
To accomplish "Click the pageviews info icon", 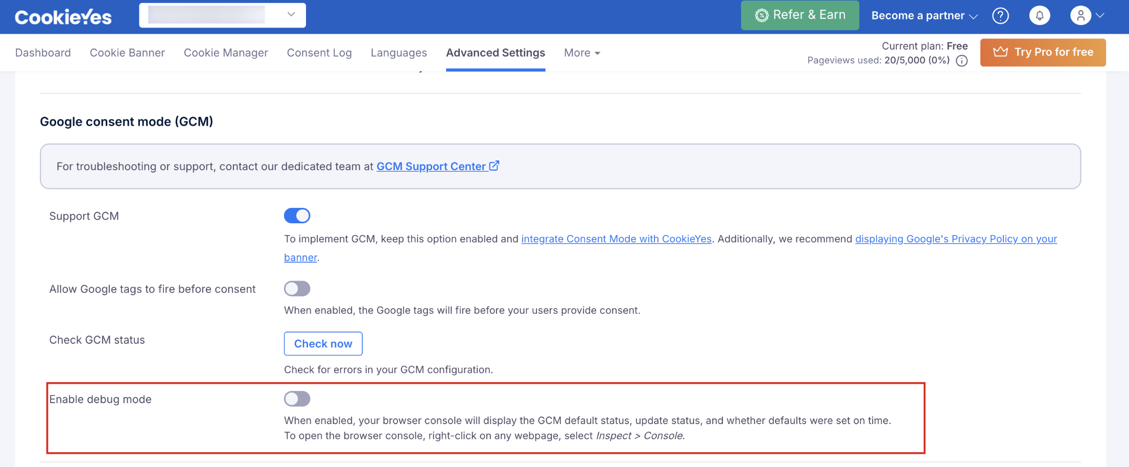I will point(962,61).
